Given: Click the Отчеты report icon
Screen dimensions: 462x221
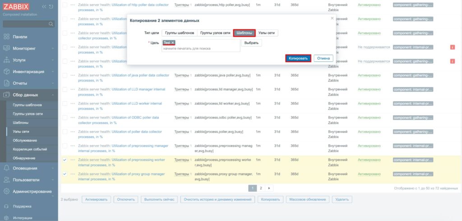Looking at the screenshot, I should pos(6,83).
